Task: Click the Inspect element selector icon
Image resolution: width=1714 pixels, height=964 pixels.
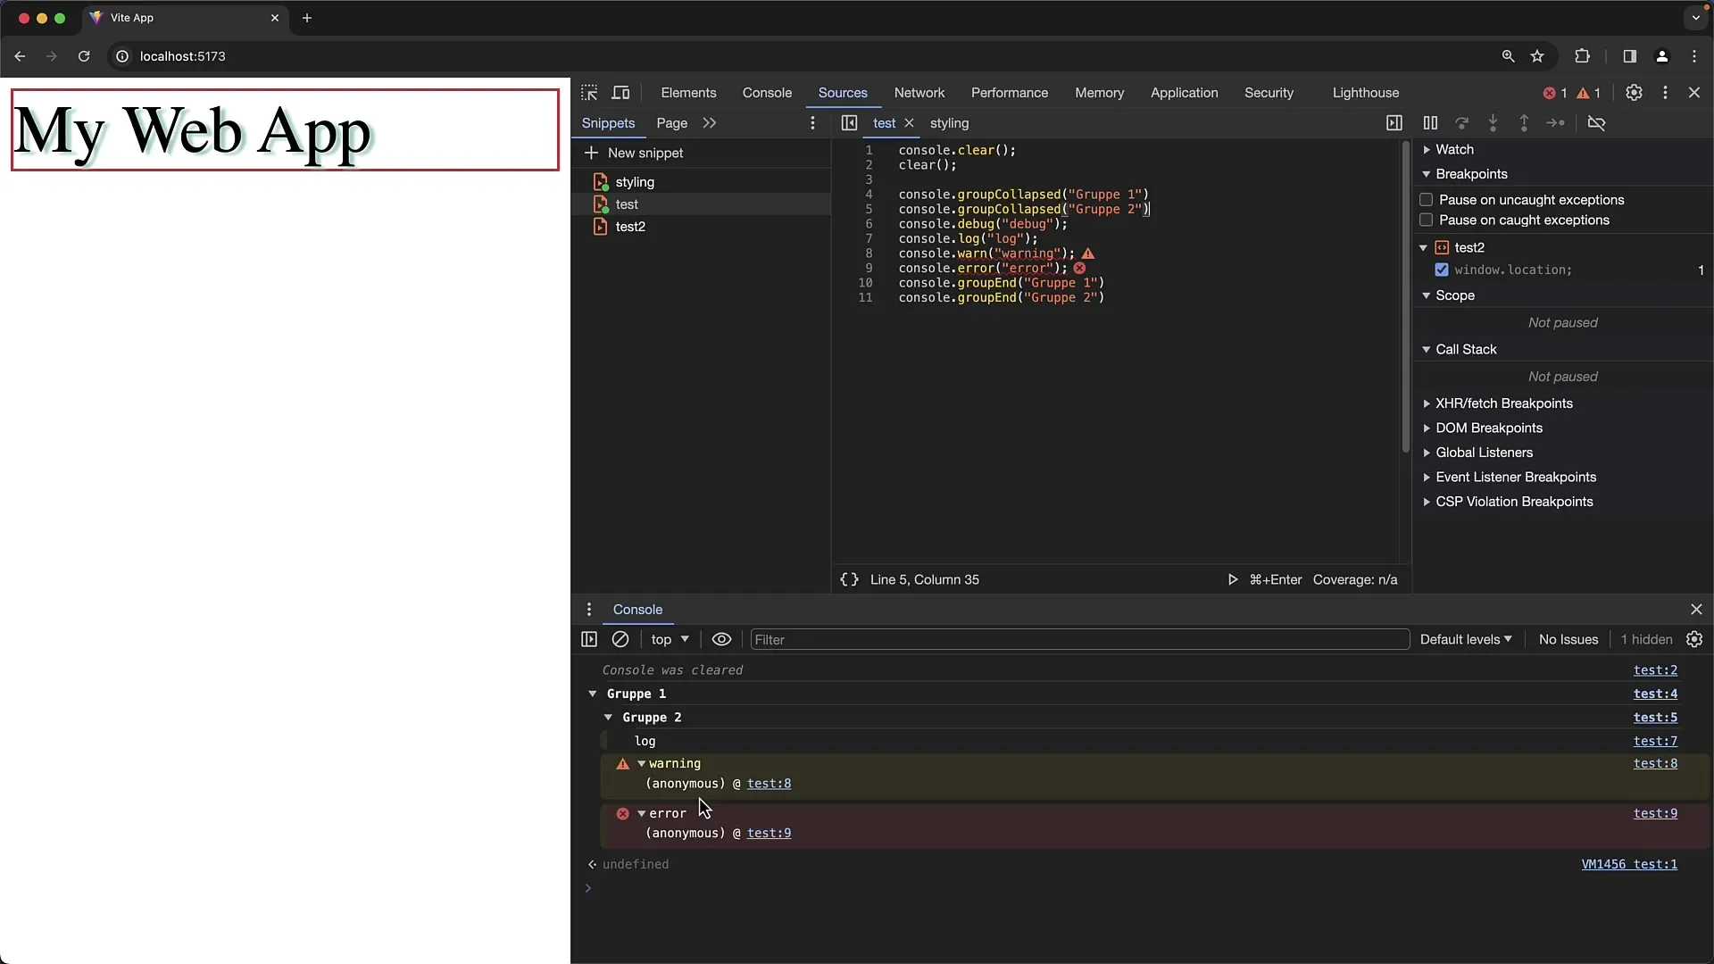Action: pos(590,93)
